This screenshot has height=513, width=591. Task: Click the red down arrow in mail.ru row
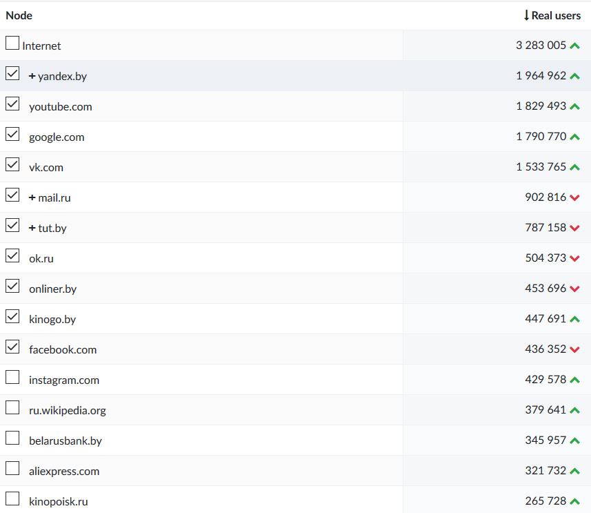coord(574,197)
